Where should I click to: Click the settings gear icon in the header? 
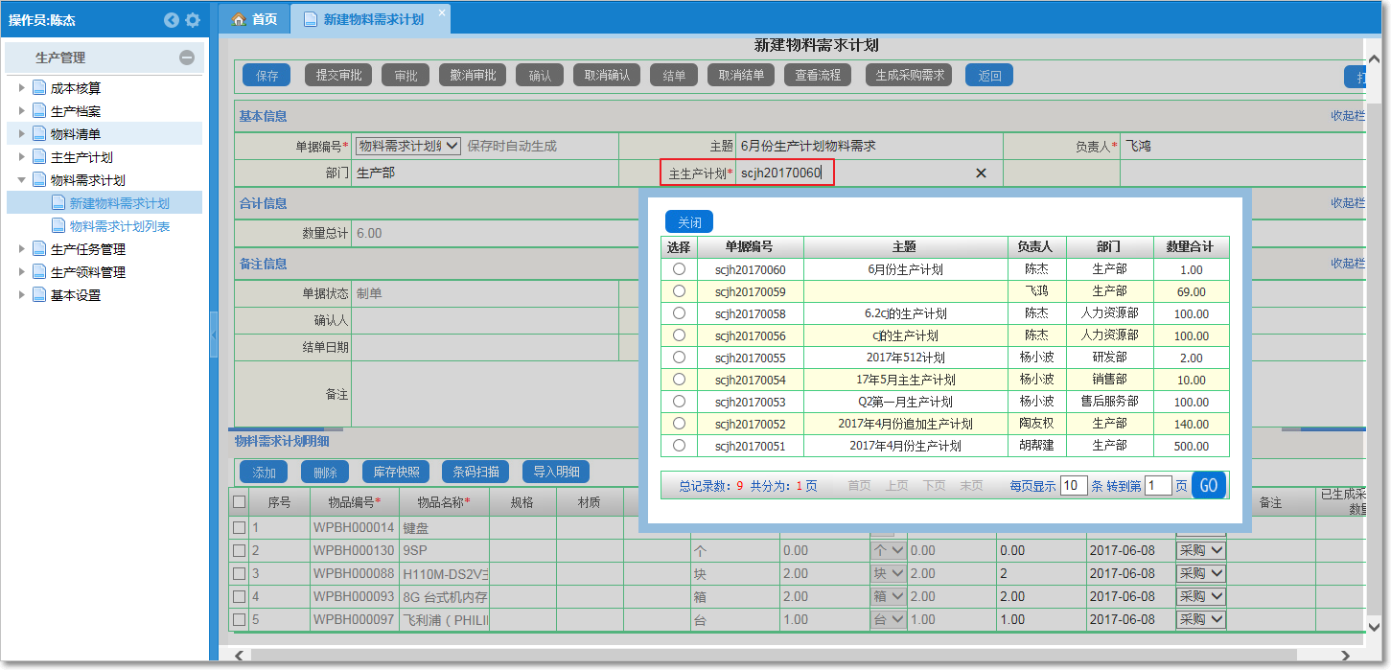point(191,19)
